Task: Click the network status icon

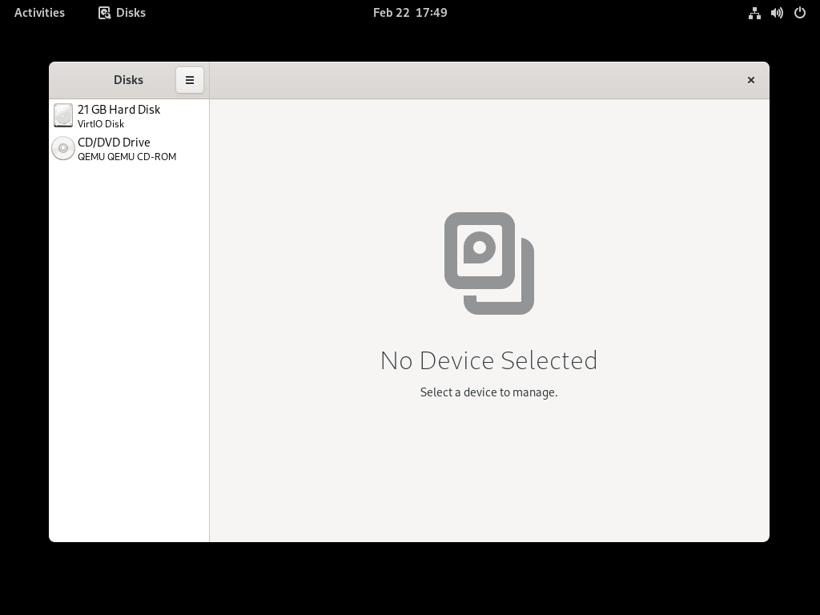Action: pyautogui.click(x=754, y=13)
